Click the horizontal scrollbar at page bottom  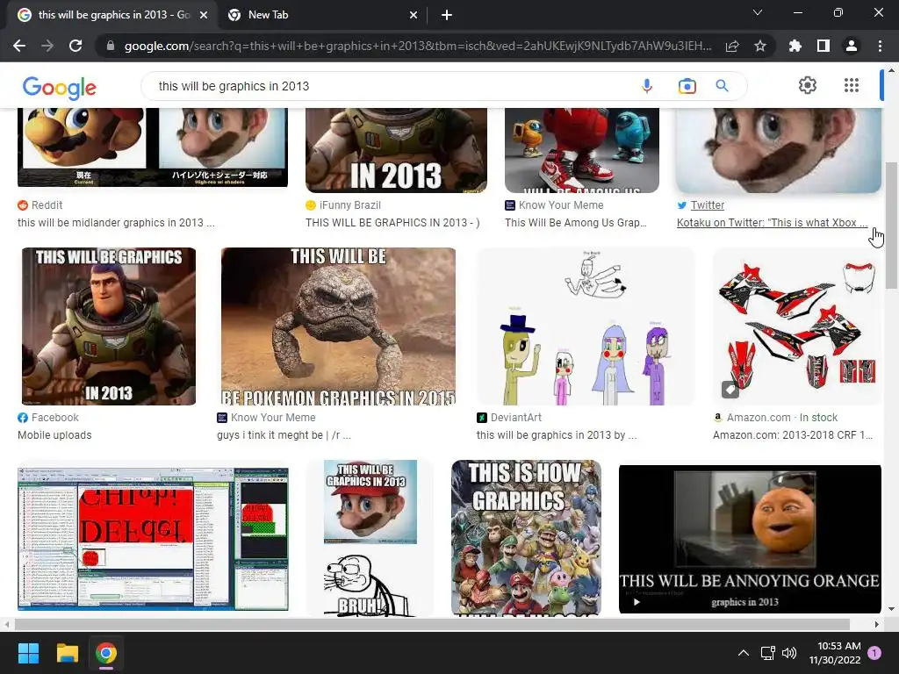click(x=433, y=624)
